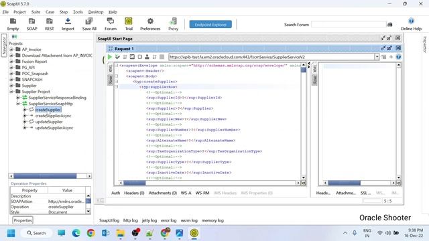Screen dimensions: 429x241
Task: Click the endpoint URL field
Action: [x=271, y=57]
